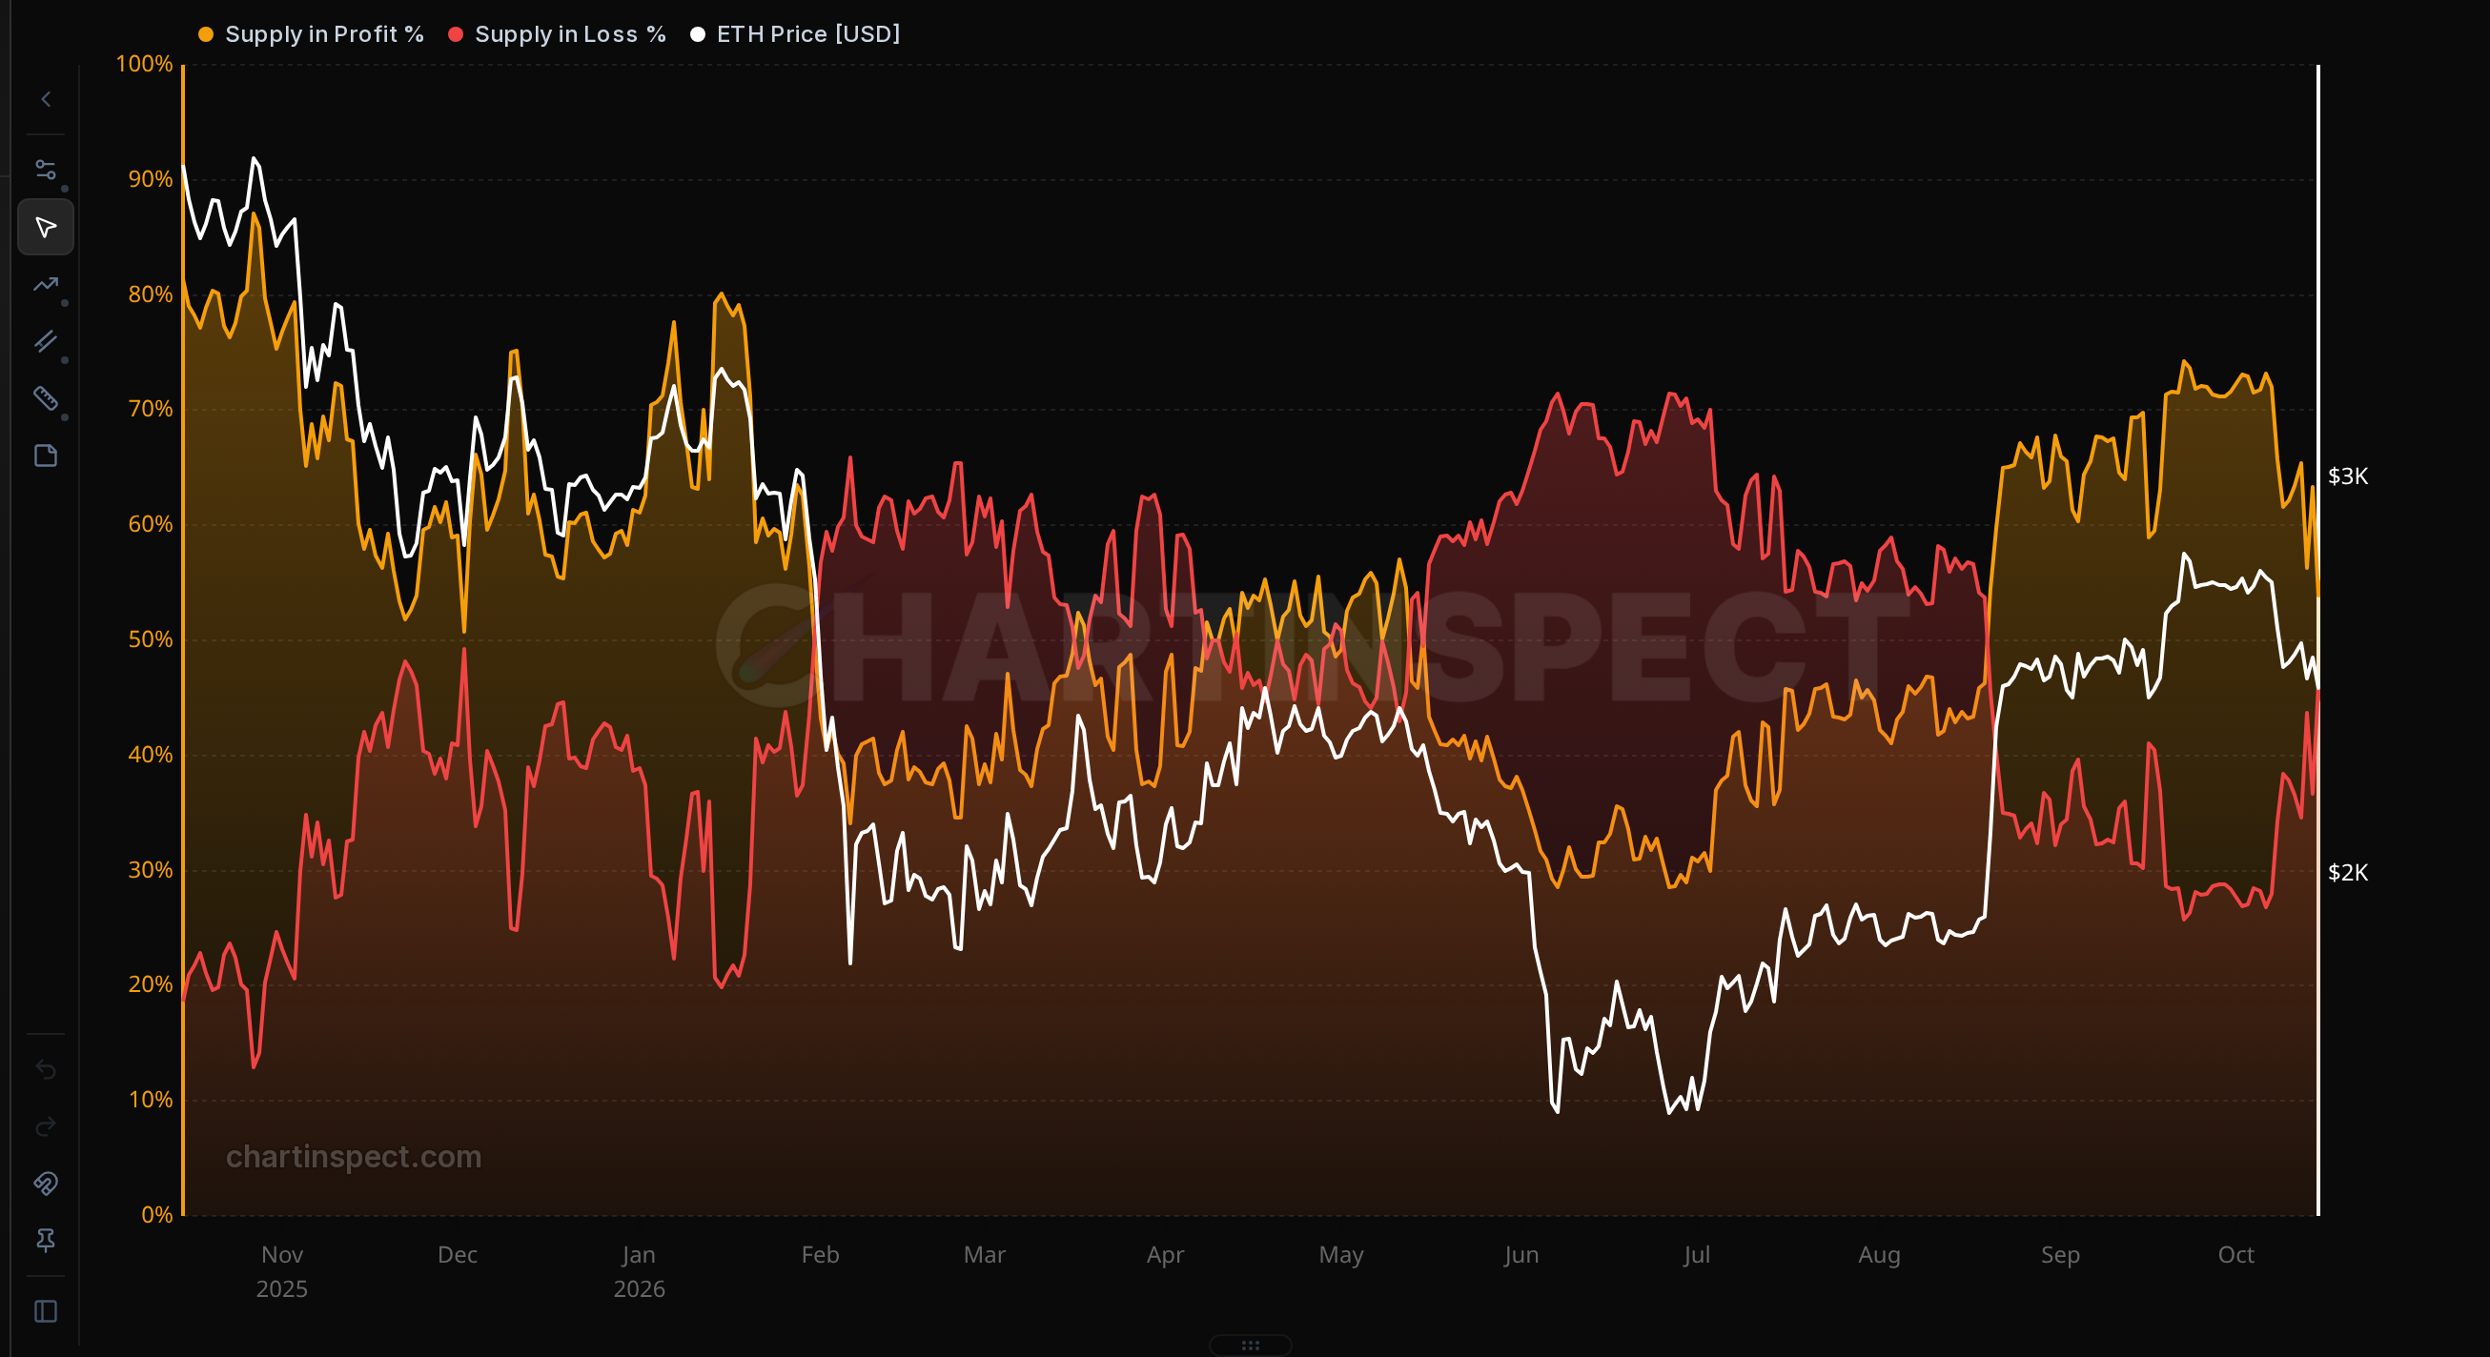Click the 80% axis label
The width and height of the screenshot is (2490, 1357).
click(x=150, y=294)
